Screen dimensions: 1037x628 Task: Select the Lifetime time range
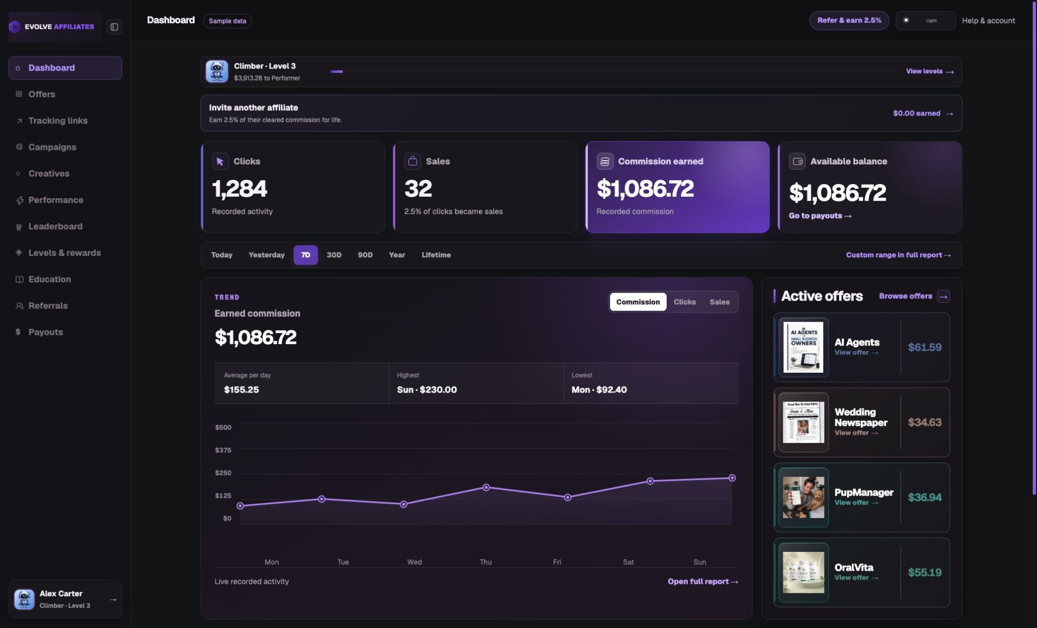pyautogui.click(x=436, y=255)
